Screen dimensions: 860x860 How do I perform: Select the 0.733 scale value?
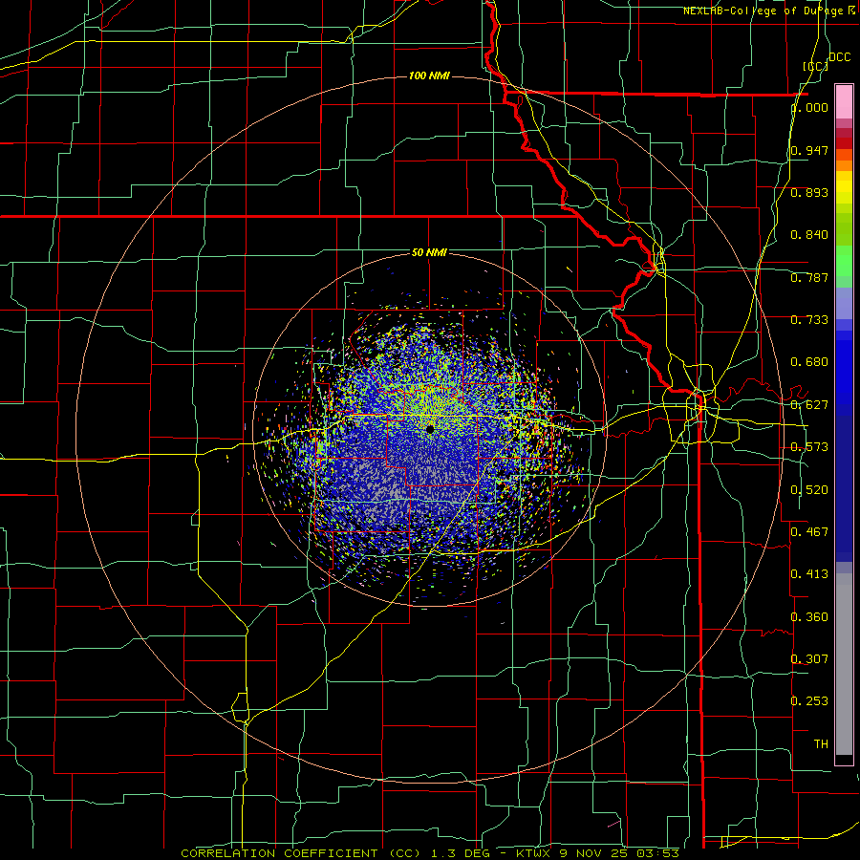tap(809, 320)
